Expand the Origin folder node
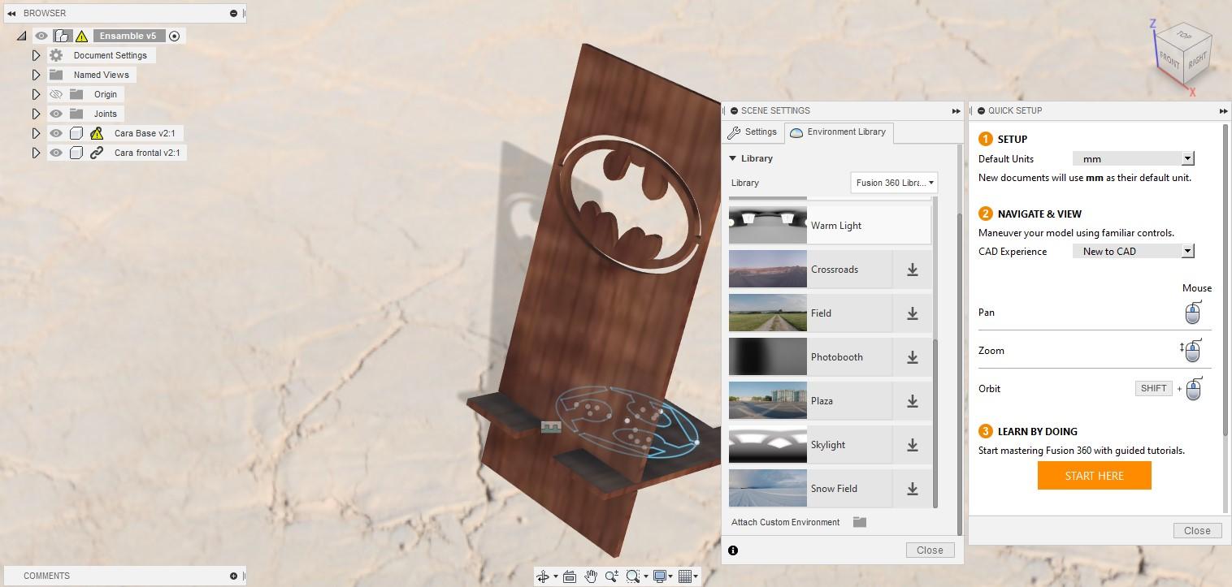 coord(36,94)
